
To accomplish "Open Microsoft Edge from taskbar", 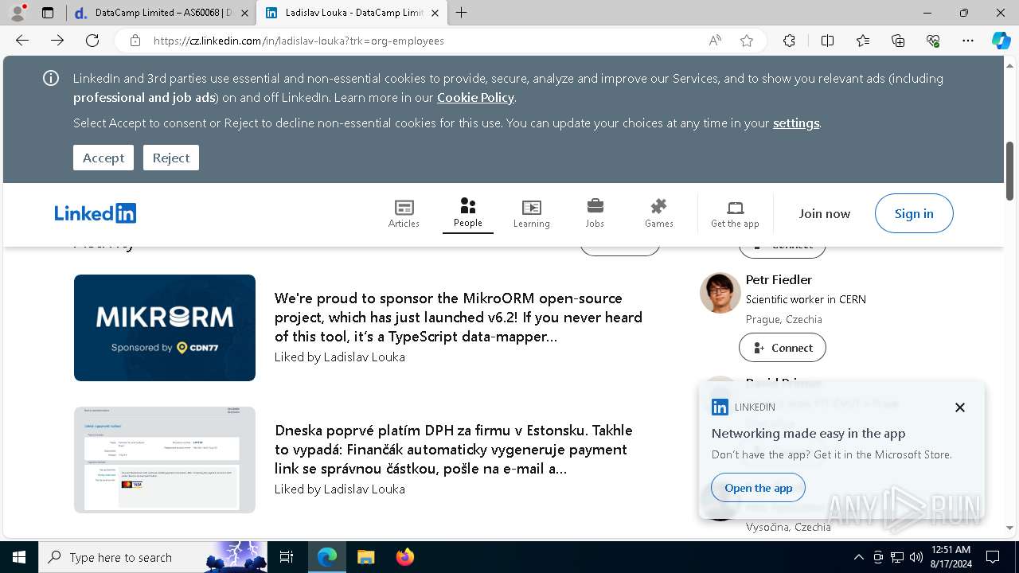I will pos(327,557).
